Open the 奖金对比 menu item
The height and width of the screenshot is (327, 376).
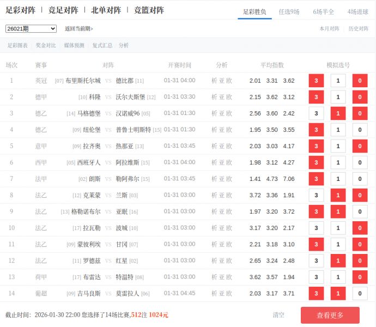click(x=46, y=46)
